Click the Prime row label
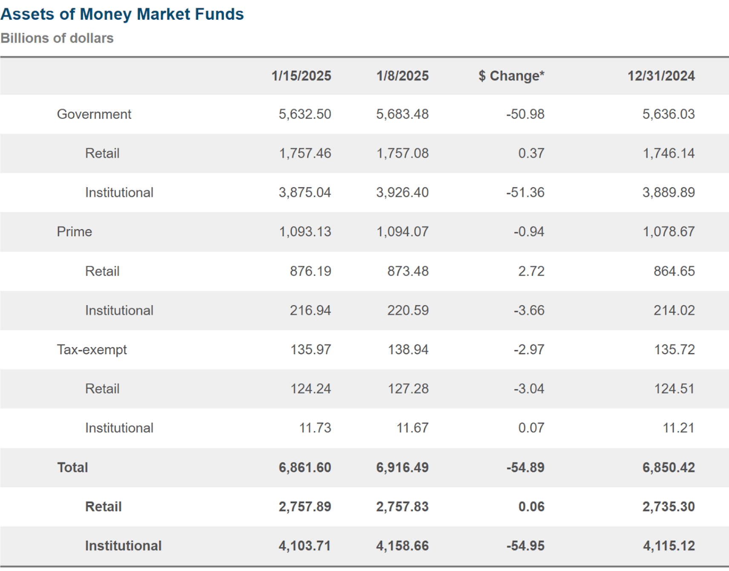 [x=75, y=232]
